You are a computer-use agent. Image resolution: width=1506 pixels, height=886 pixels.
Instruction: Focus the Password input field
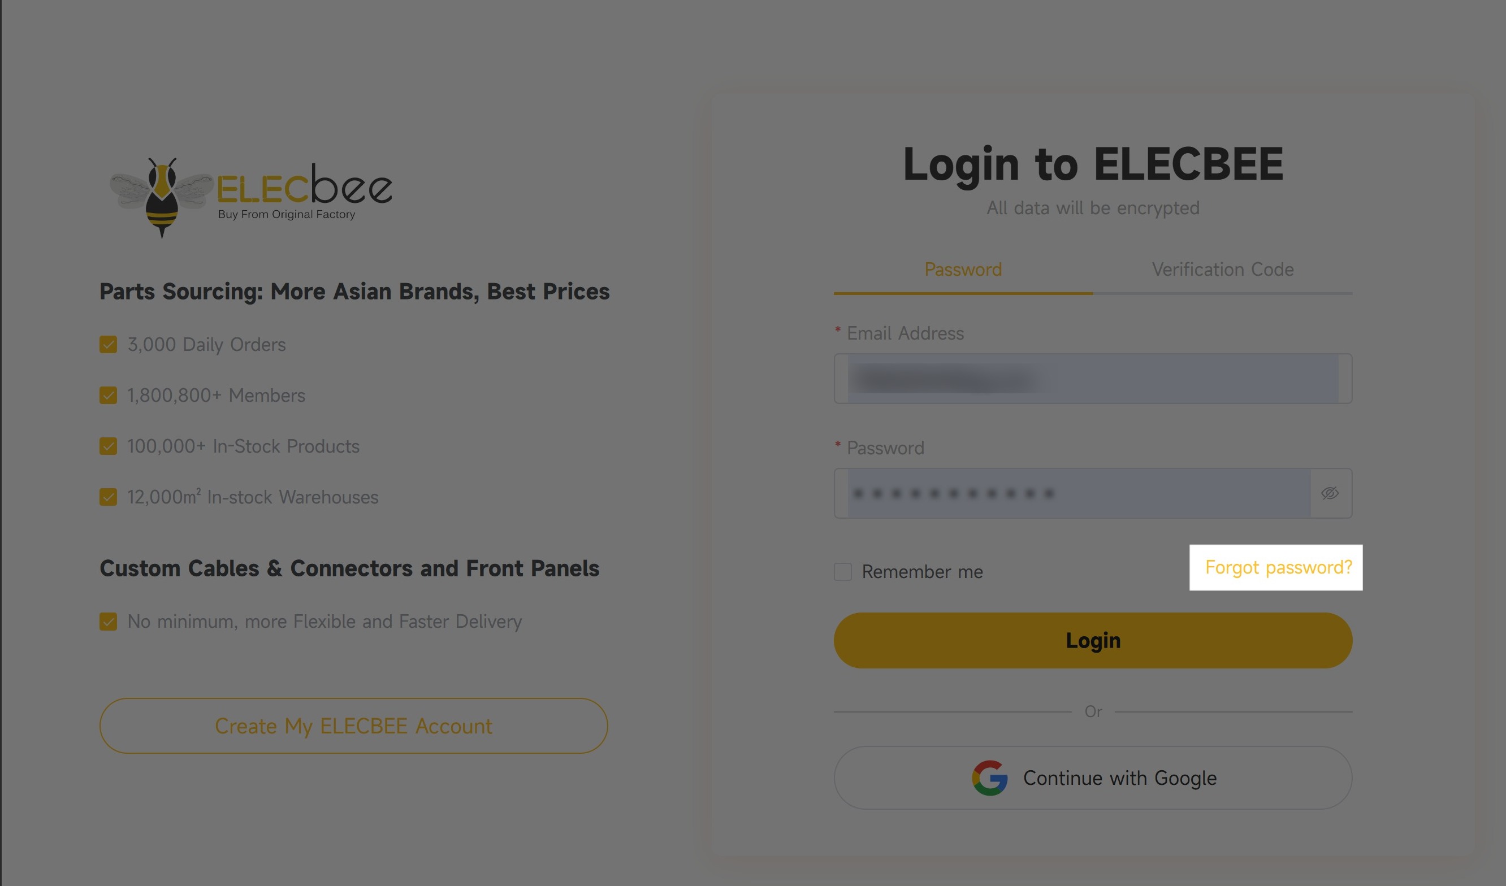(x=1076, y=493)
